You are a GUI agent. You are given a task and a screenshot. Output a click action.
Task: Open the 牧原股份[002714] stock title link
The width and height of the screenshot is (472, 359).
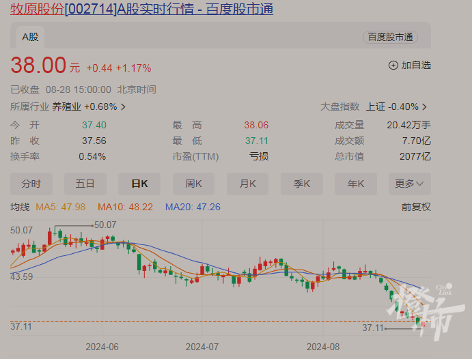pos(141,9)
